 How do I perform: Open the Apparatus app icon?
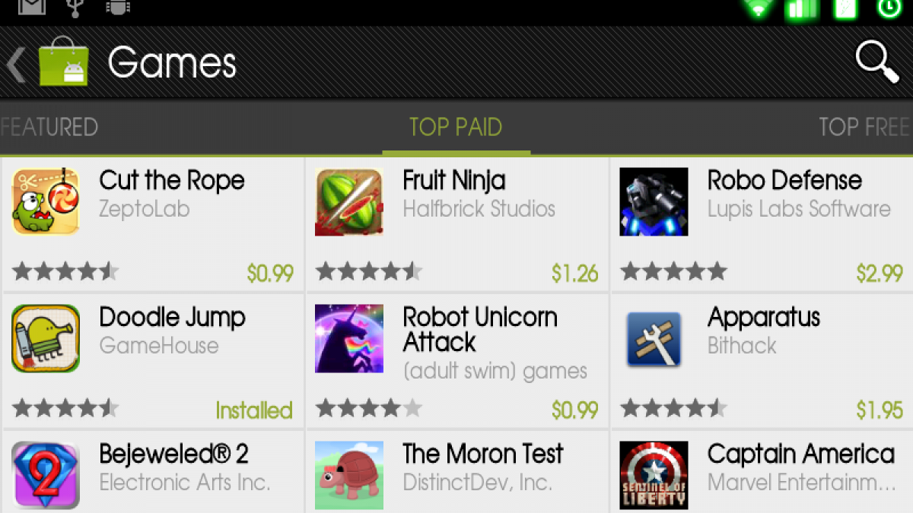click(x=654, y=339)
